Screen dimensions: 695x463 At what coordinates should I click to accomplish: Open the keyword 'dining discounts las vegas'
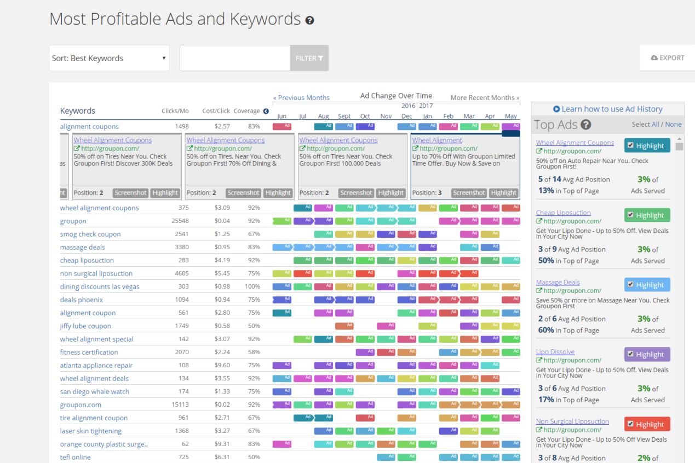click(100, 286)
